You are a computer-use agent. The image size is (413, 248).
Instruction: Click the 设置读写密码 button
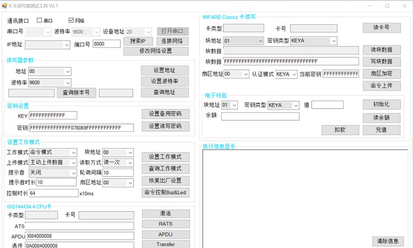coord(165,126)
